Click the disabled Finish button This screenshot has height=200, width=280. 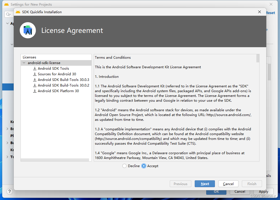point(252,184)
